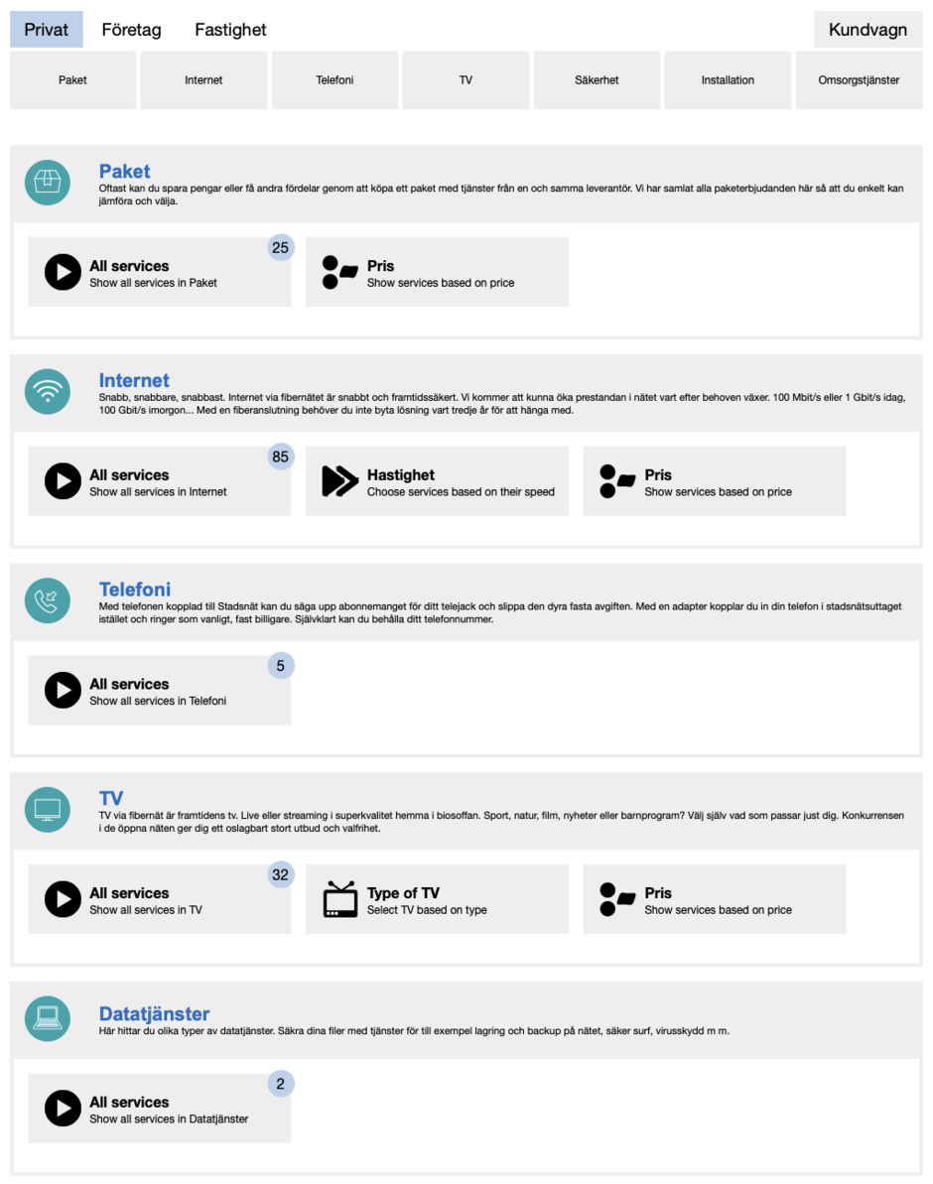Click the Pris icon under Paket
The image size is (933, 1184).
(340, 272)
